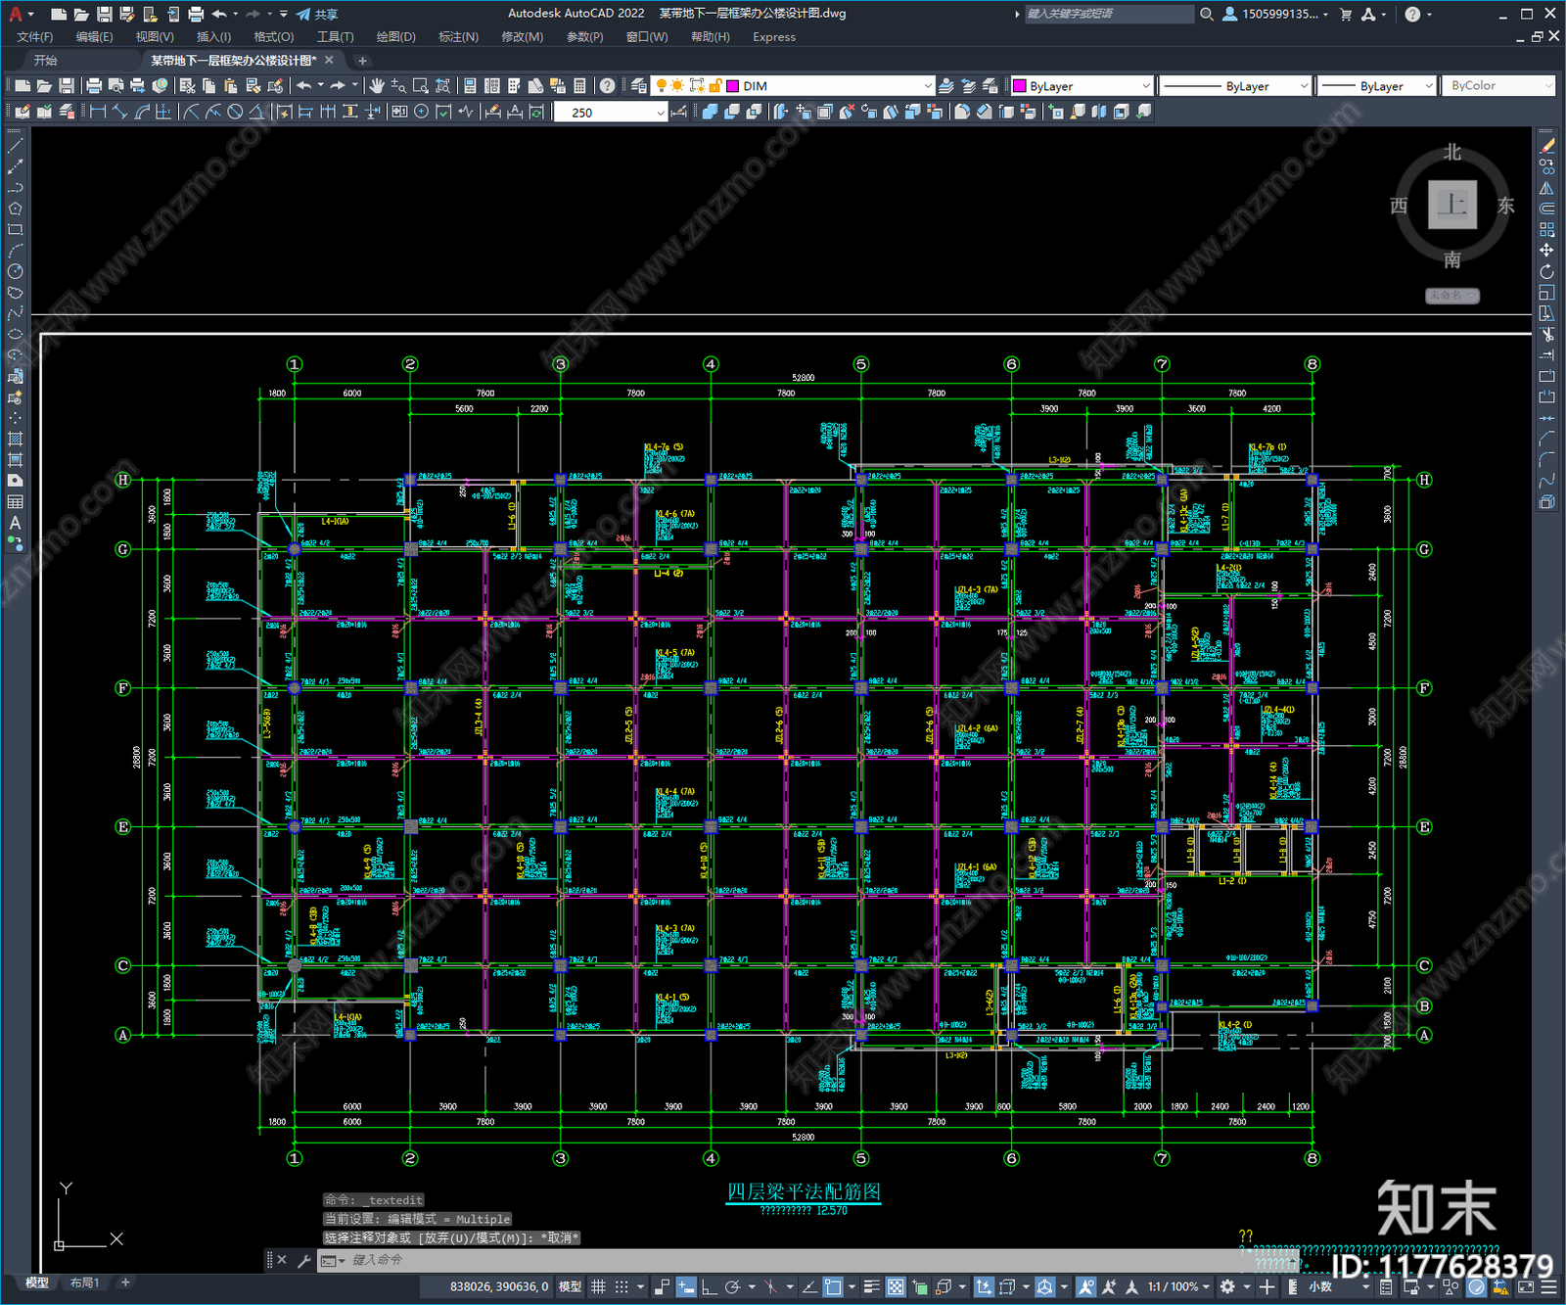
Task: Toggle layer lock icon in layer dropdown
Action: (715, 86)
